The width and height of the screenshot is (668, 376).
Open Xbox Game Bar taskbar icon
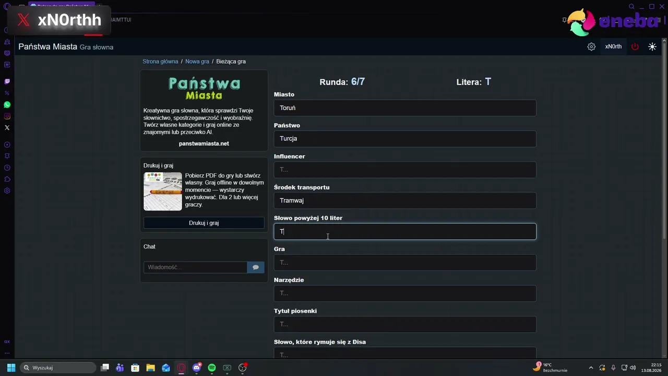[x=227, y=368]
